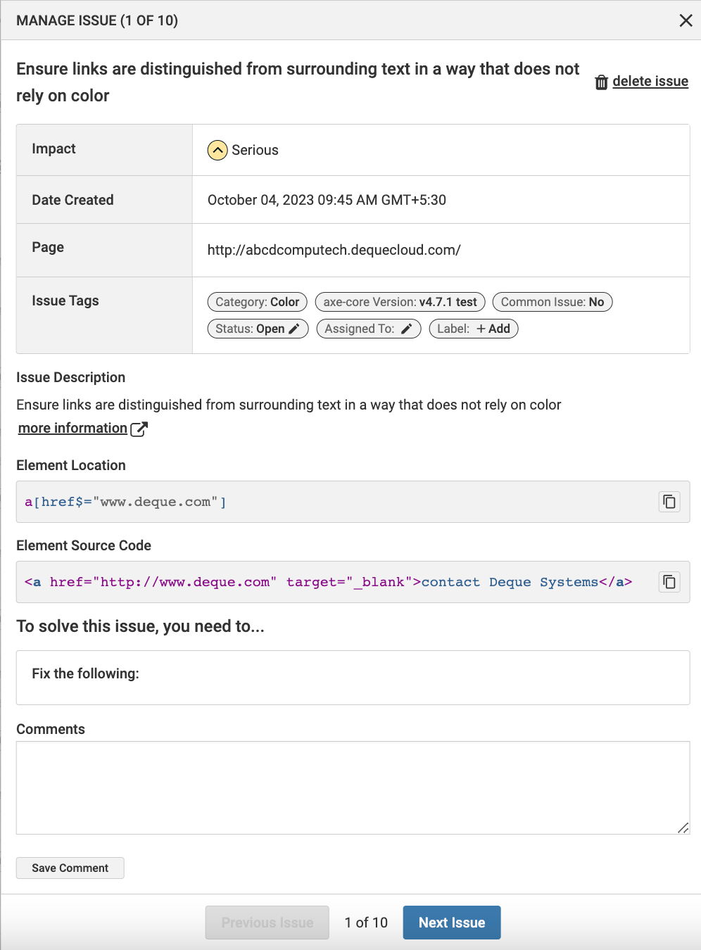Viewport: 701px width, 950px height.
Task: Click the Common Issue: No tag
Action: point(552,302)
